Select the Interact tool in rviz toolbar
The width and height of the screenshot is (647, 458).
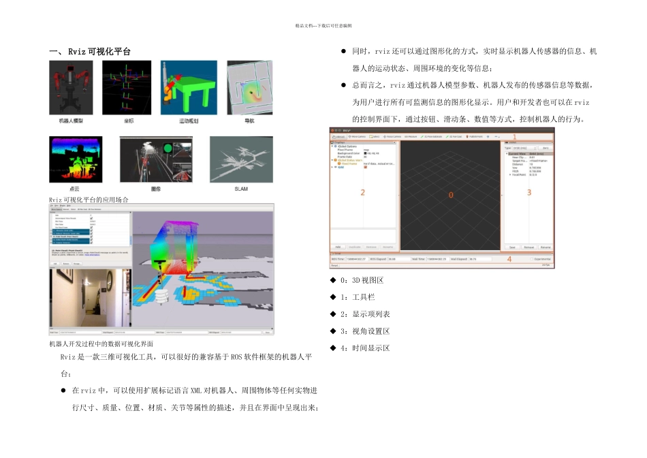click(x=338, y=137)
